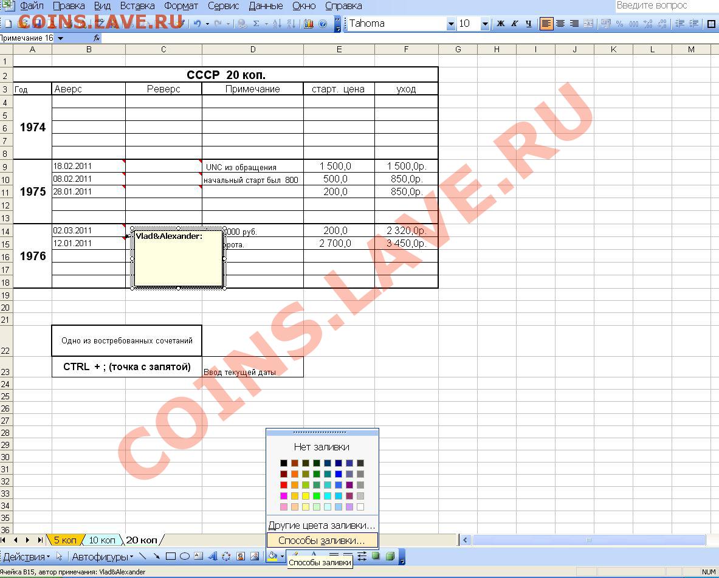This screenshot has width=719, height=578.
Task: Select the Line drawing tool
Action: point(143,557)
